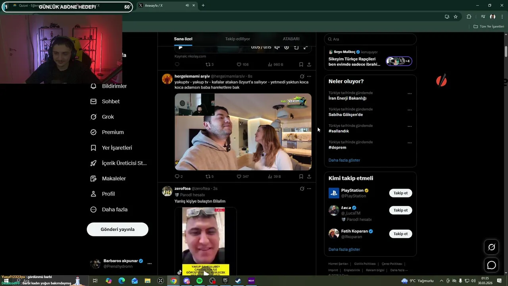
Task: Bookmark this page with the star icon
Action: tap(456, 17)
